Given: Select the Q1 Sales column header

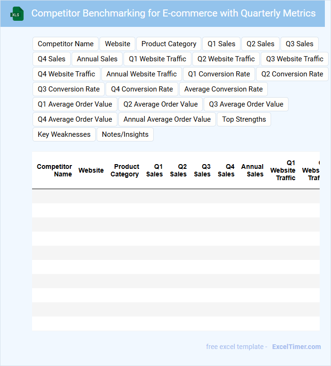Looking at the screenshot, I should [155, 170].
